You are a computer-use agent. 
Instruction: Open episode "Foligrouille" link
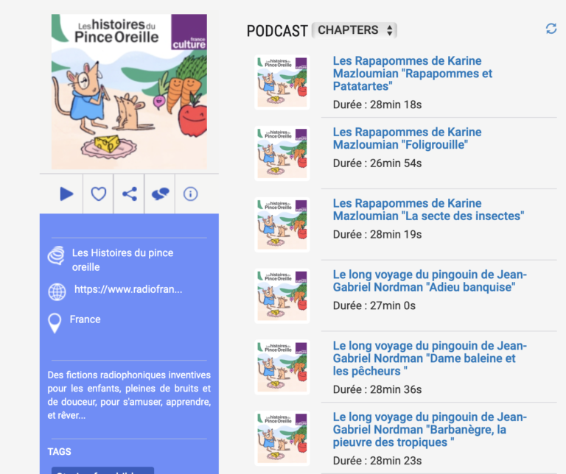[407, 138]
